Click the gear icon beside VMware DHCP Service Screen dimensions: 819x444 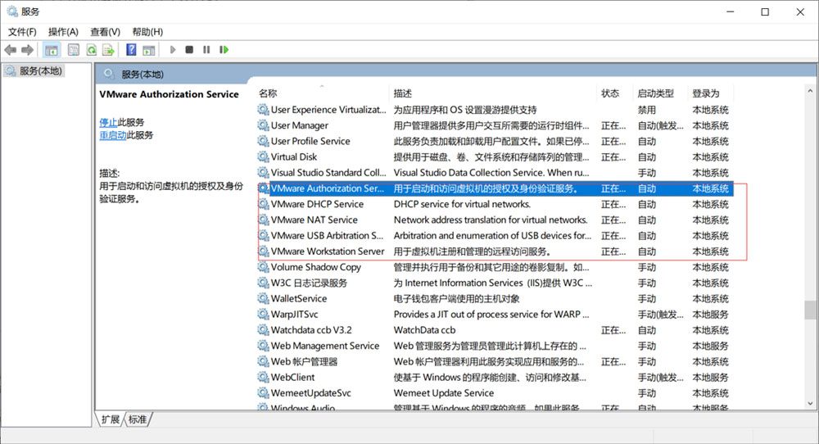pyautogui.click(x=263, y=204)
